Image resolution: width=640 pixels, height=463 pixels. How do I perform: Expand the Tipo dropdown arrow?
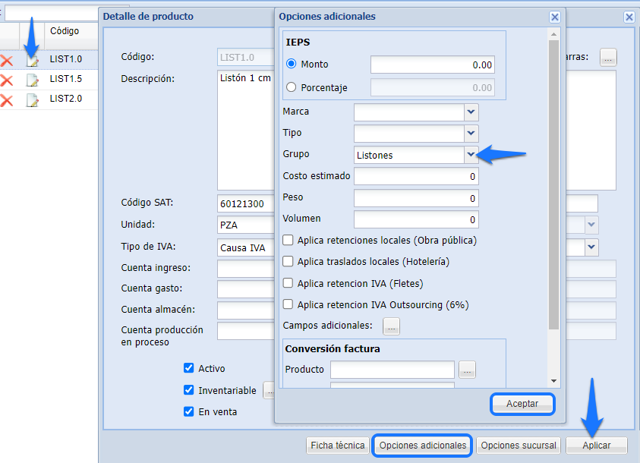click(x=471, y=134)
